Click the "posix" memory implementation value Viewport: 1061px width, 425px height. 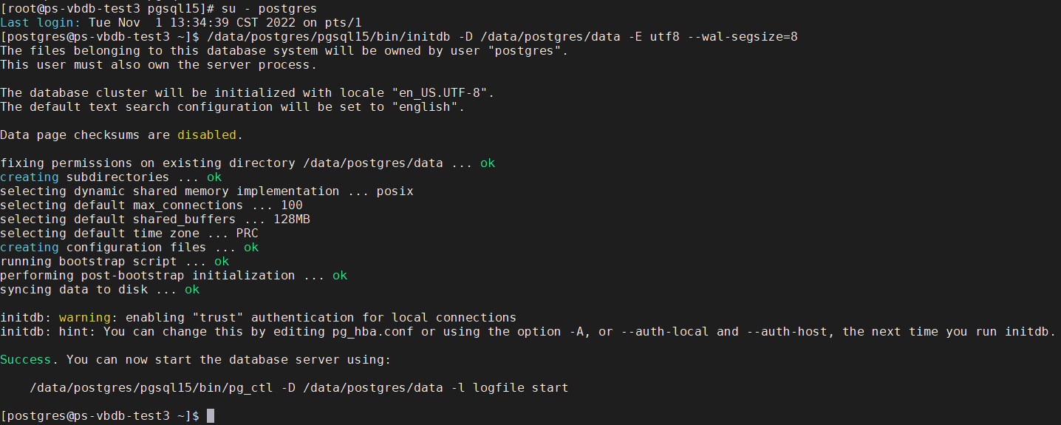pos(395,191)
